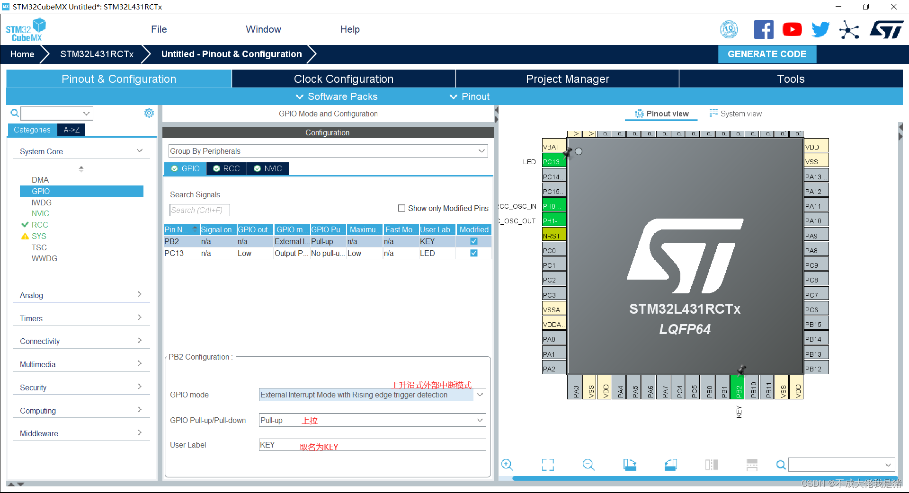Image resolution: width=909 pixels, height=493 pixels.
Task: Switch to System view
Action: click(735, 114)
